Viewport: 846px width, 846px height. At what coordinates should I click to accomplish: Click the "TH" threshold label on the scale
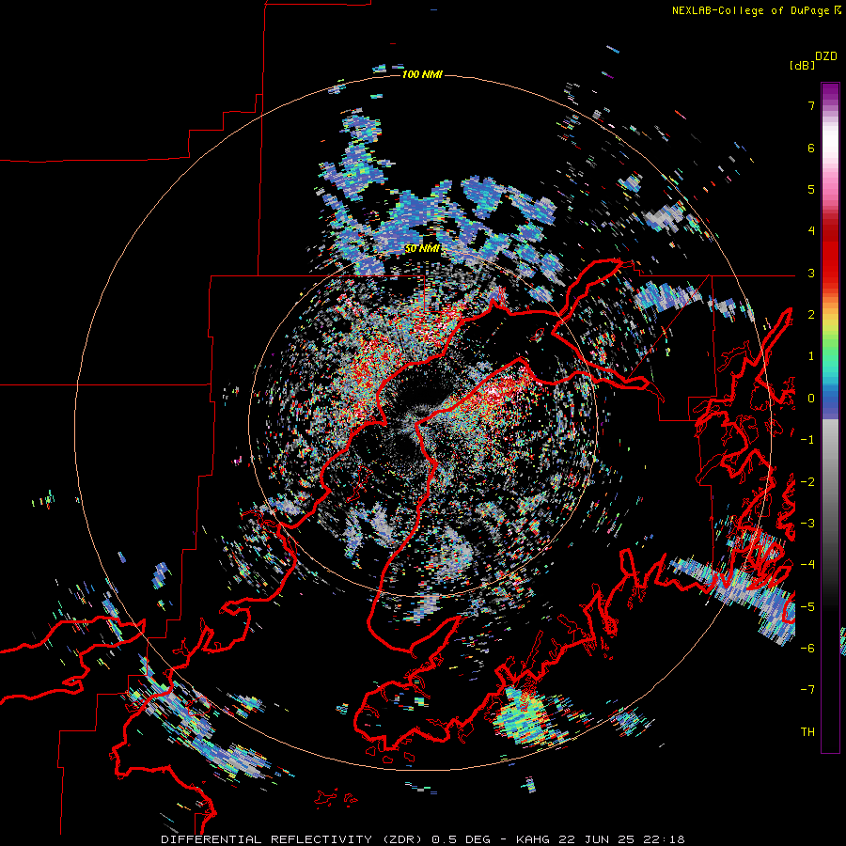[807, 732]
